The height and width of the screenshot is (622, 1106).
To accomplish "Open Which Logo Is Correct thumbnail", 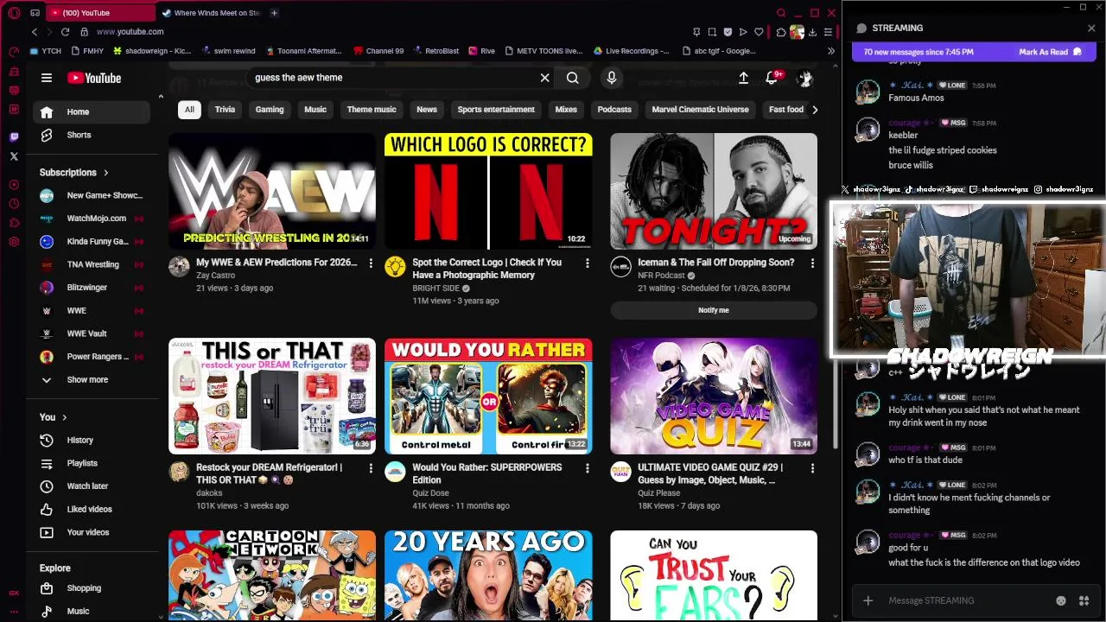I will tap(489, 191).
